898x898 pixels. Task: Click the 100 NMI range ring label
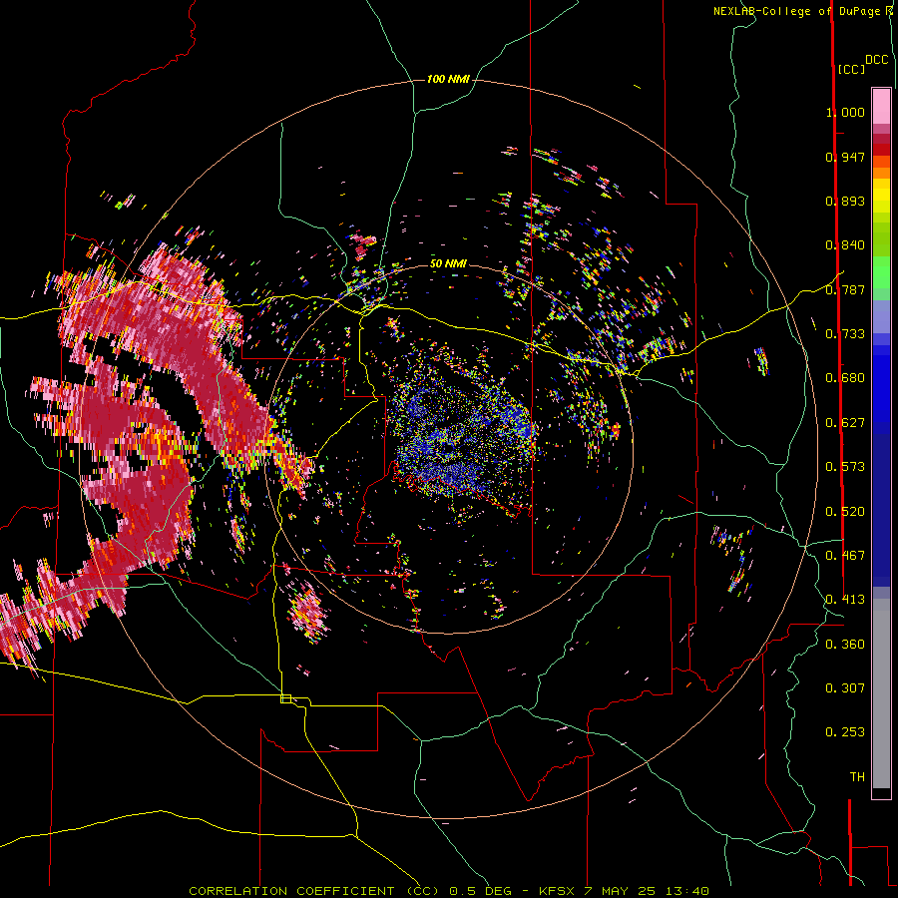448,79
